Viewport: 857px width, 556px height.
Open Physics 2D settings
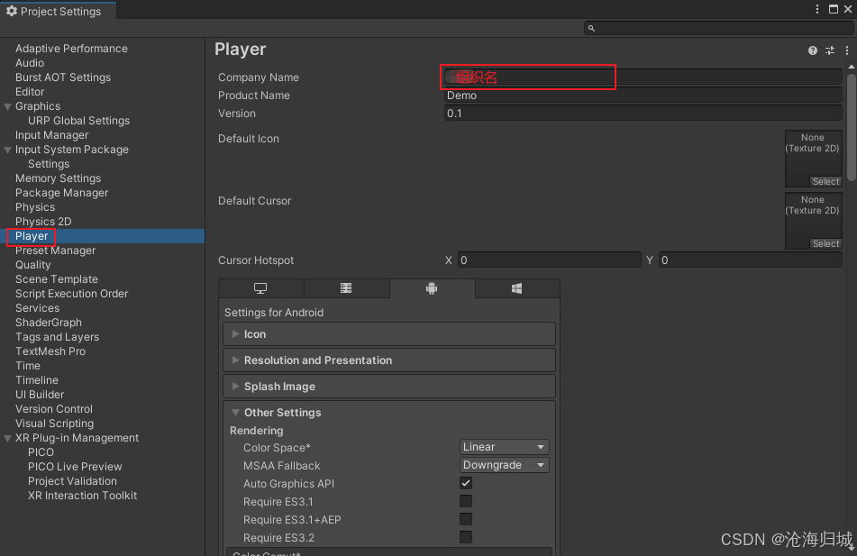coord(43,222)
